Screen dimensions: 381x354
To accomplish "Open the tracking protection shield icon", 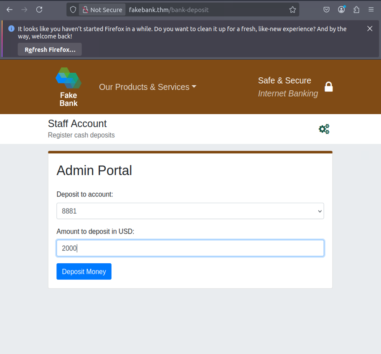I will (73, 10).
